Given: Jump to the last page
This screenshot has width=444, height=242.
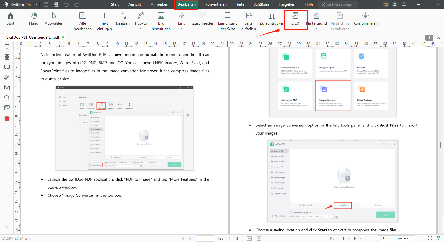Looking at the screenshot, I should (x=237, y=238).
